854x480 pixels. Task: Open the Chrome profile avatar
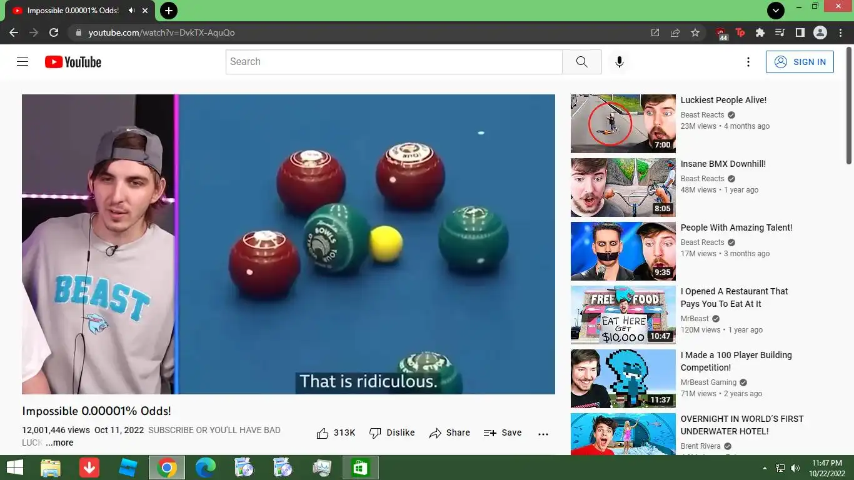(820, 32)
